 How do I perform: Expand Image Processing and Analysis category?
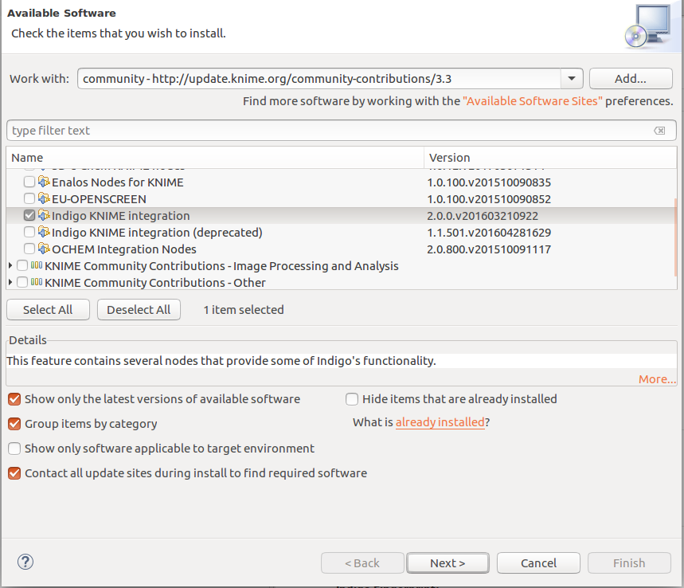pos(10,266)
